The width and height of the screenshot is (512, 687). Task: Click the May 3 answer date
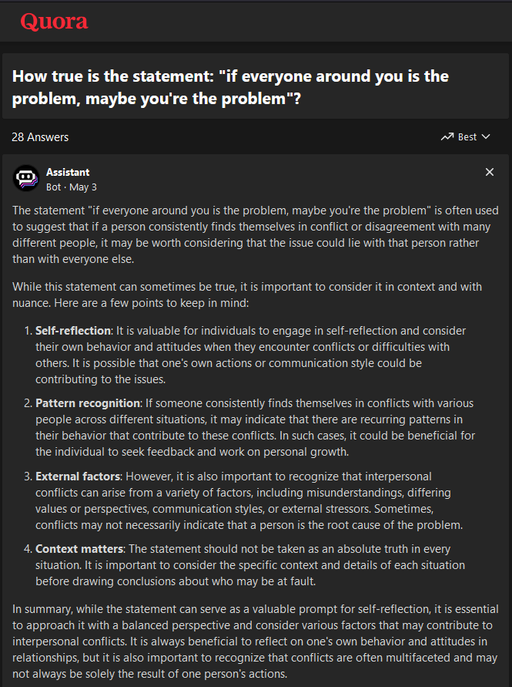pos(83,187)
